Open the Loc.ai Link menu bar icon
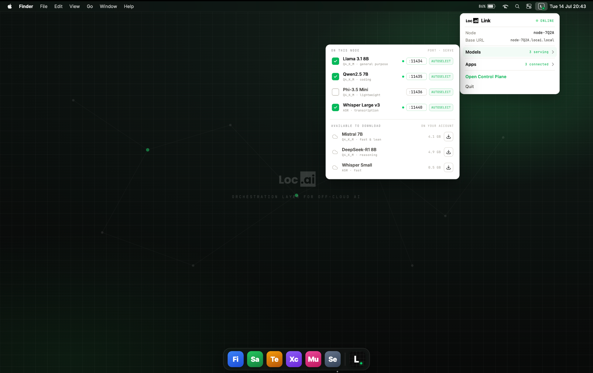Viewport: 593px width, 373px height. (541, 6)
